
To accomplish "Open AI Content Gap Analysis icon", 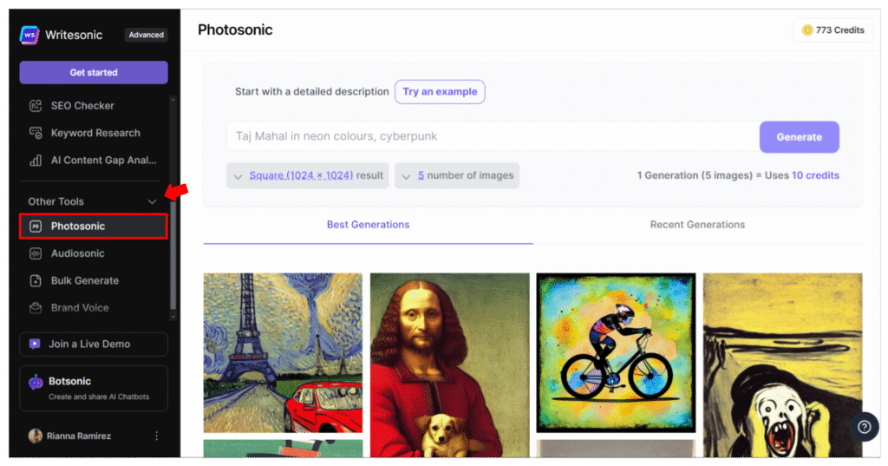I will pos(36,160).
